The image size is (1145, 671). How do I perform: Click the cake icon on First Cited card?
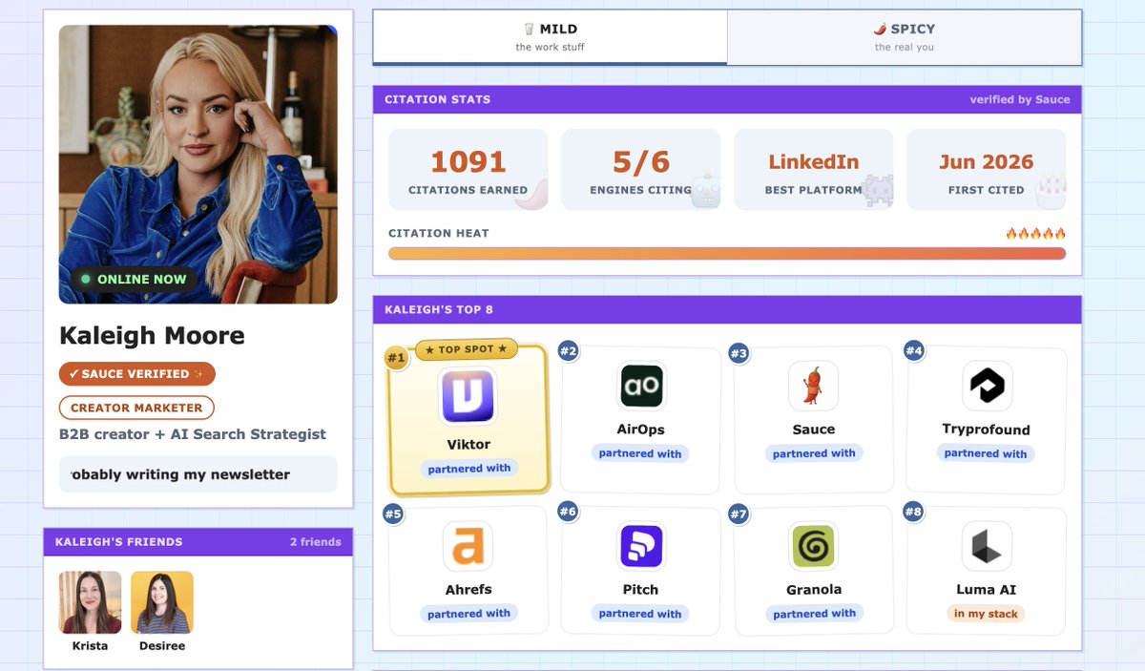click(1051, 190)
